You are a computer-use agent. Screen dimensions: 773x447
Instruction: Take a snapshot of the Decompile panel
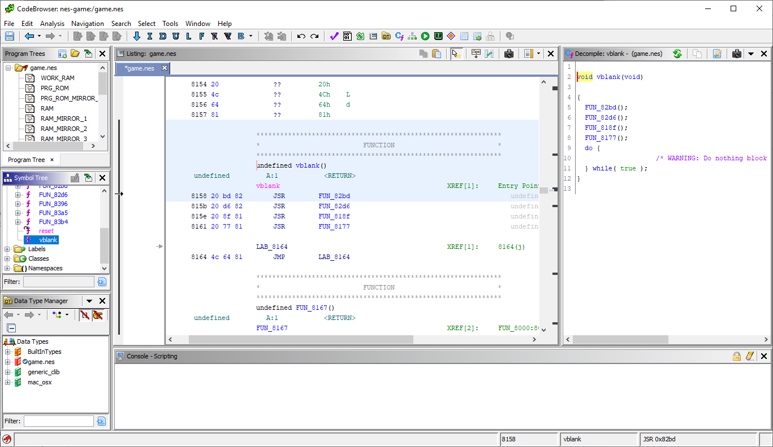(x=736, y=54)
